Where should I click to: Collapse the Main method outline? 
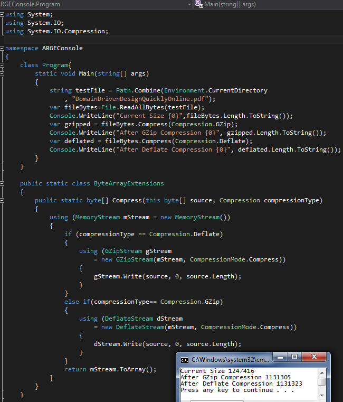coord(3,73)
